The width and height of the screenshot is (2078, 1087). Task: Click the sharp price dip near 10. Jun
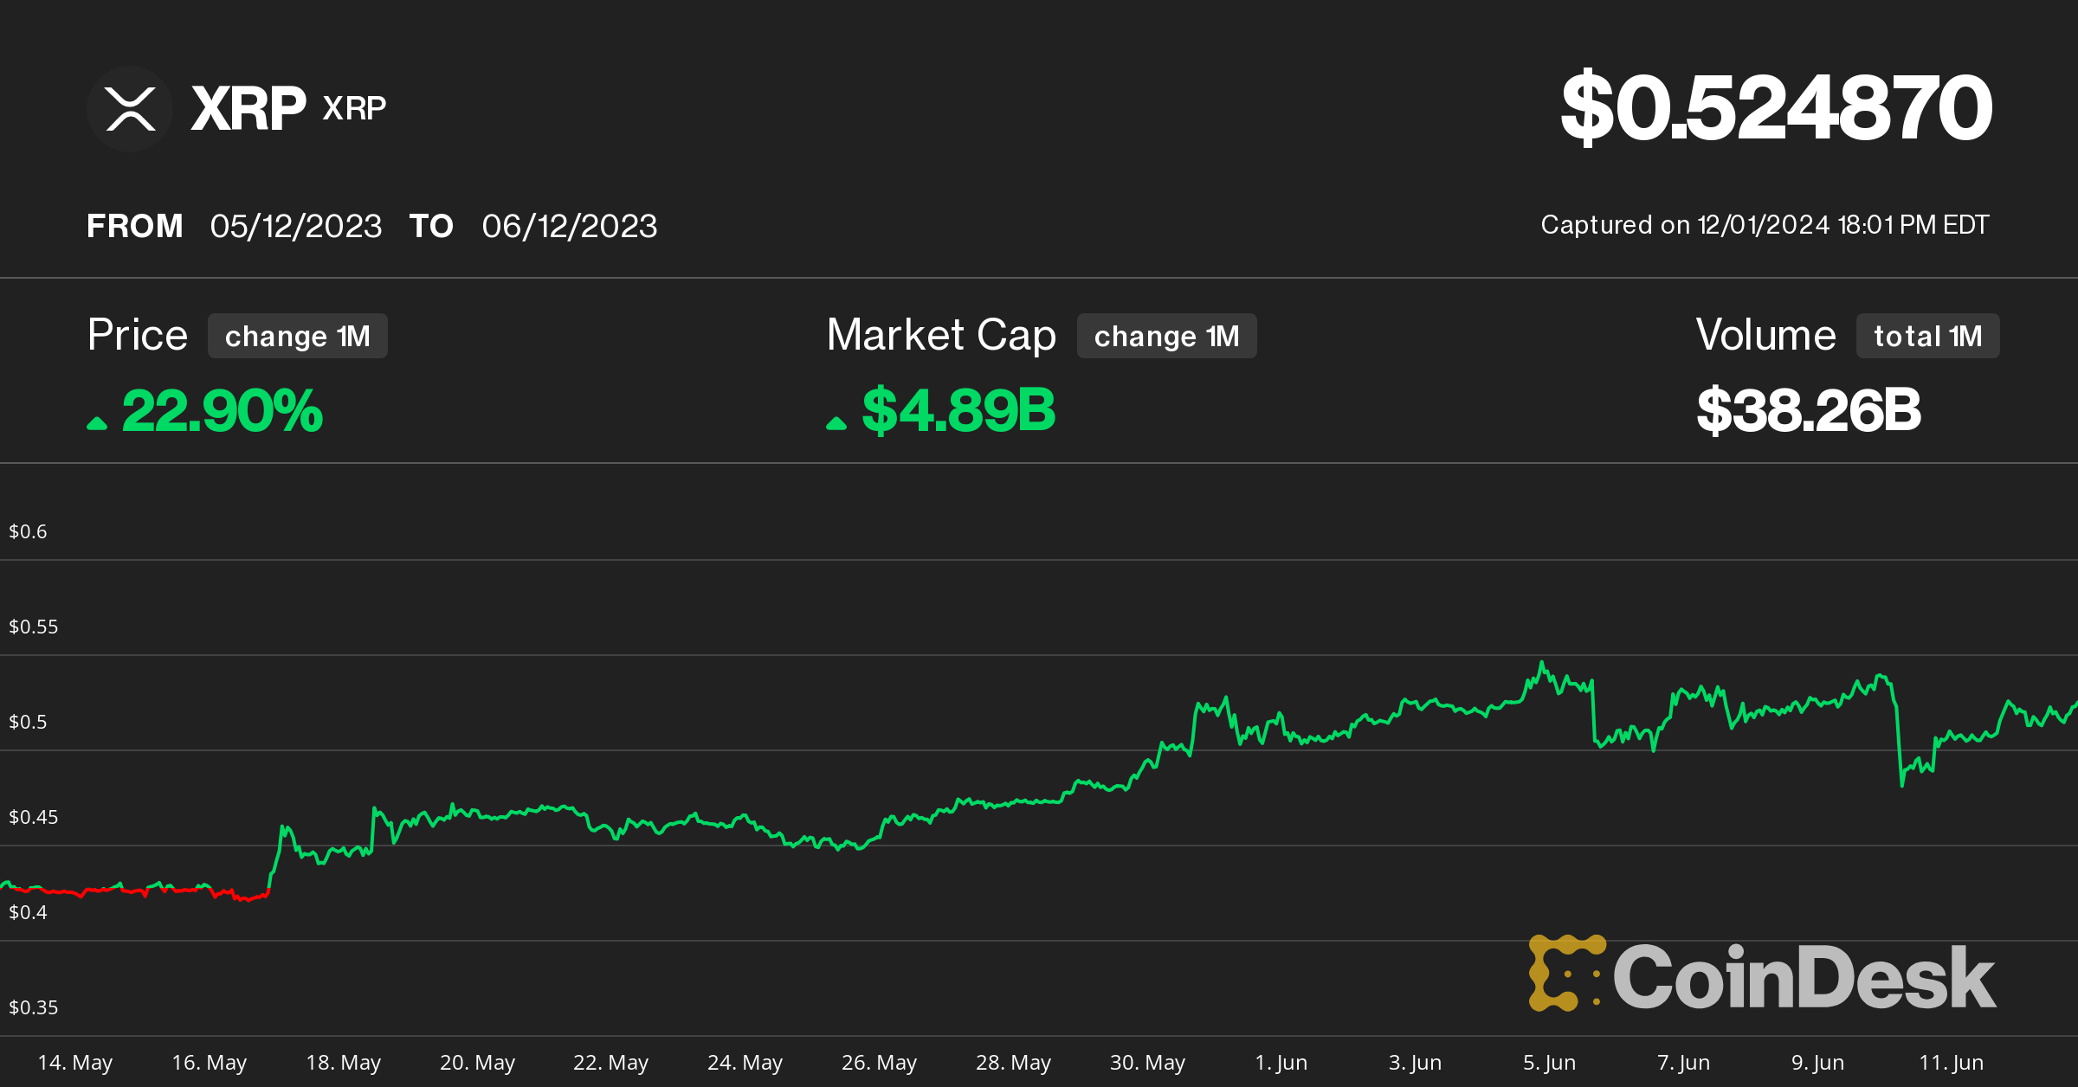[1901, 783]
